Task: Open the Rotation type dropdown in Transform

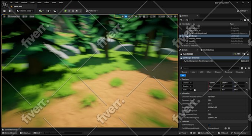Action: pyautogui.click(x=187, y=86)
